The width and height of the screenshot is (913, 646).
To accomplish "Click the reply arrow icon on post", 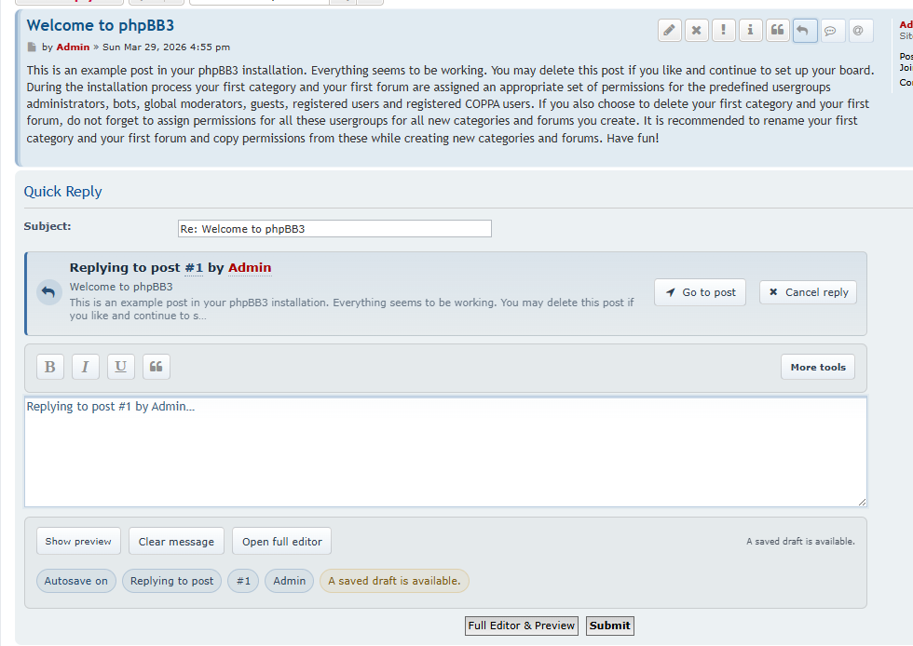I will (x=805, y=31).
